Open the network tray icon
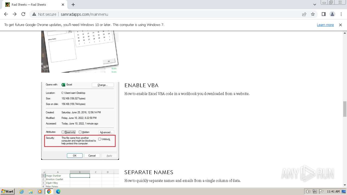 tap(314, 191)
